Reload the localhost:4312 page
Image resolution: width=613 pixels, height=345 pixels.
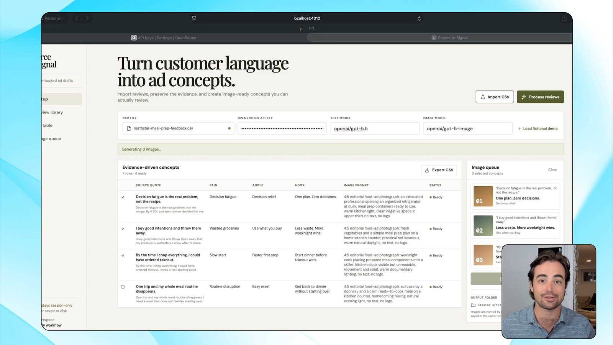[x=419, y=18]
